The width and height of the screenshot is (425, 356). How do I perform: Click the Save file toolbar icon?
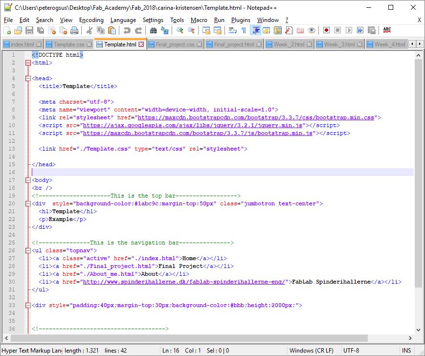click(x=29, y=30)
